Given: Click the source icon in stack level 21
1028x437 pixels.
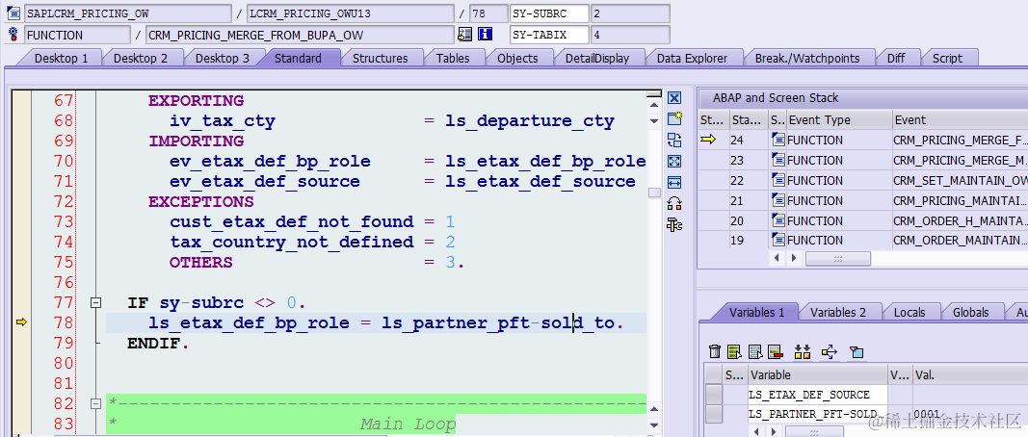Looking at the screenshot, I should coord(778,200).
